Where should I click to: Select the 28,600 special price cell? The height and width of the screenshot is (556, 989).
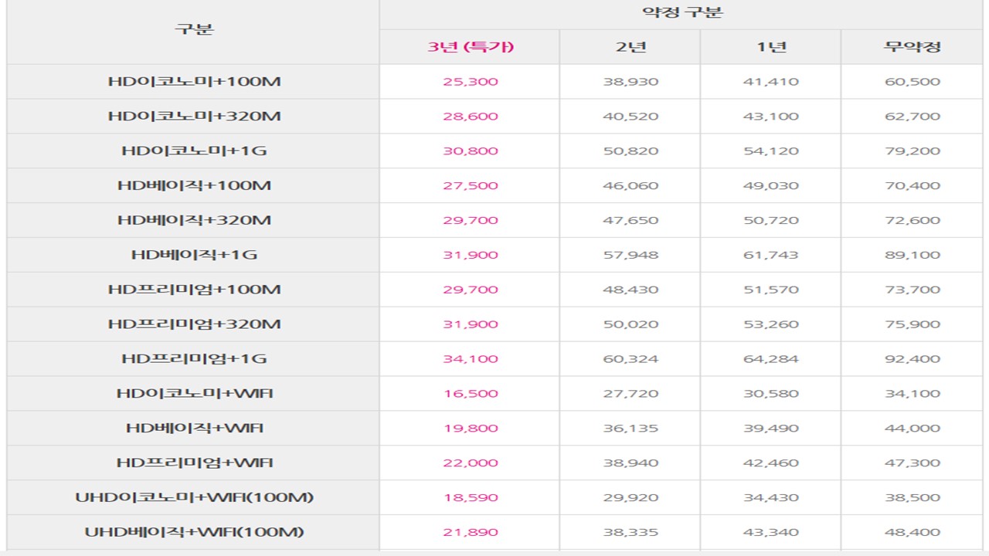click(471, 116)
